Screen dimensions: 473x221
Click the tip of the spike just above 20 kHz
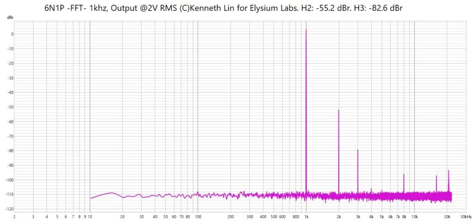(x=449, y=170)
